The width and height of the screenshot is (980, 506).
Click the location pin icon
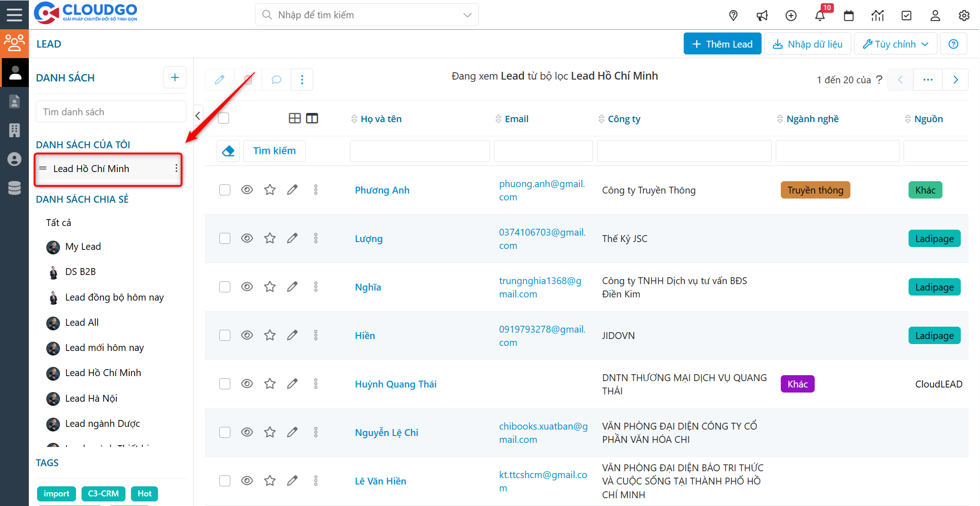click(x=733, y=16)
